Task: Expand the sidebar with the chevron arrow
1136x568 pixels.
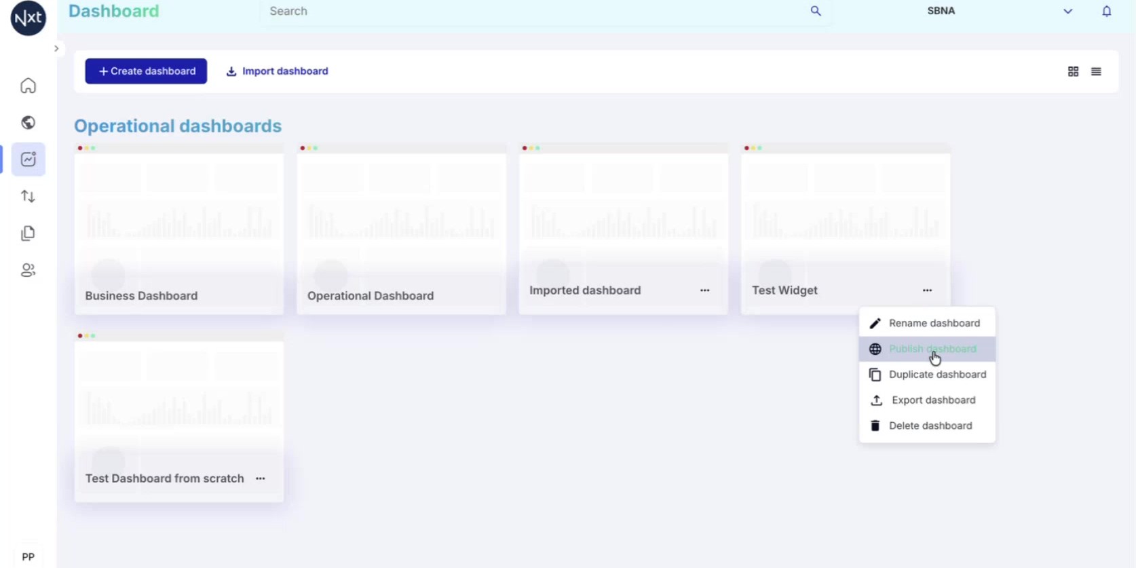Action: click(x=56, y=48)
